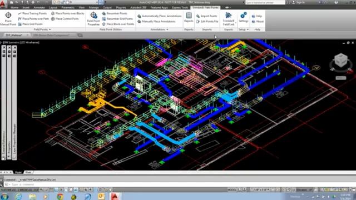Expand the Setup panel
Screen dimensions: 356x200
click(x=244, y=29)
